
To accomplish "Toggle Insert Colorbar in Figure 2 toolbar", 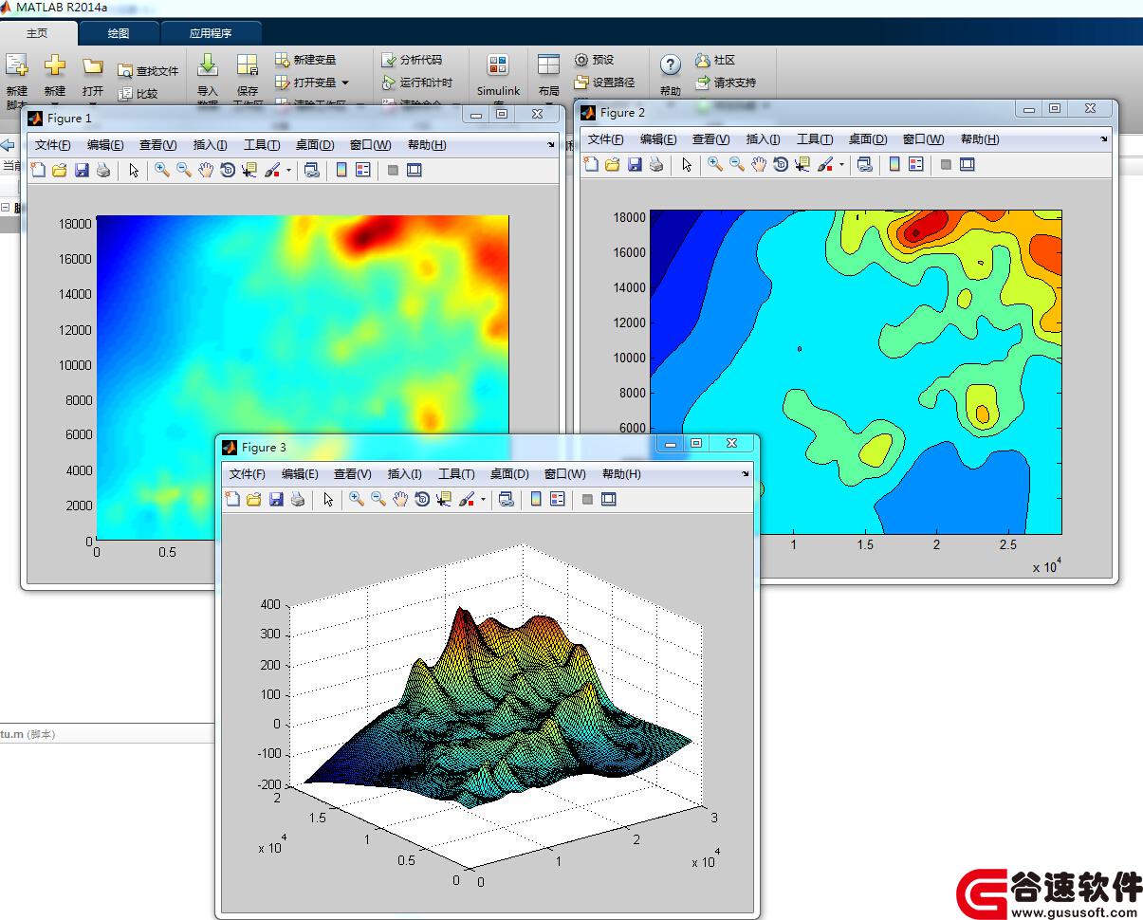I will point(894,165).
